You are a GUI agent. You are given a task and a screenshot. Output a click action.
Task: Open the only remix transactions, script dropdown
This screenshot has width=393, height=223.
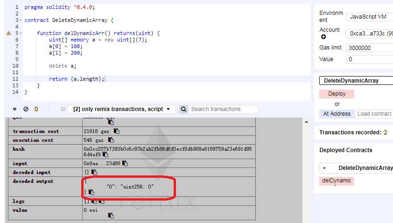click(121, 109)
